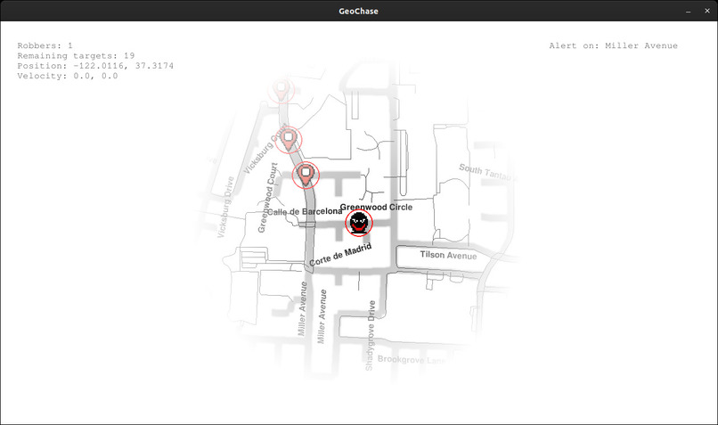Click the 'Tilson Avenue' street label
The width and height of the screenshot is (718, 425).
pos(448,255)
